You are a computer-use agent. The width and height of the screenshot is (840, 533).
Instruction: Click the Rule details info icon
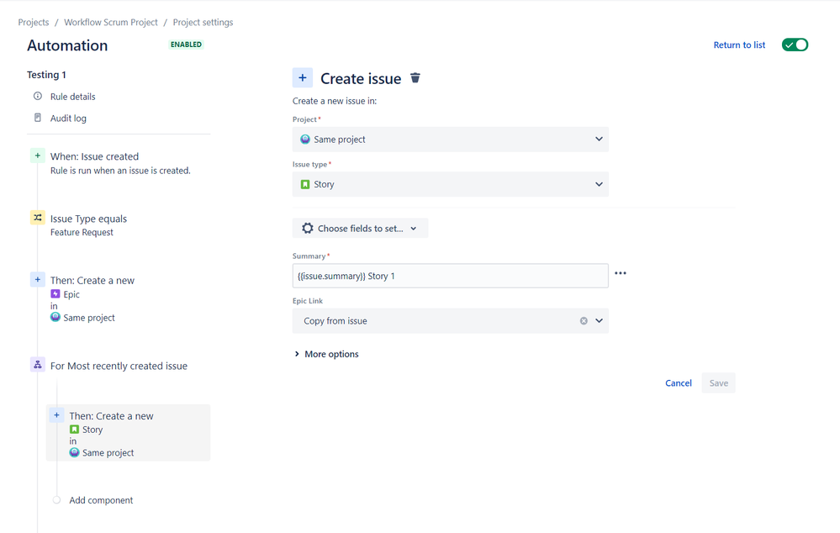[38, 96]
